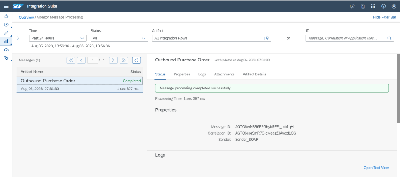Click Hide Filter Bar link
The width and height of the screenshot is (400, 177).
[x=385, y=17]
